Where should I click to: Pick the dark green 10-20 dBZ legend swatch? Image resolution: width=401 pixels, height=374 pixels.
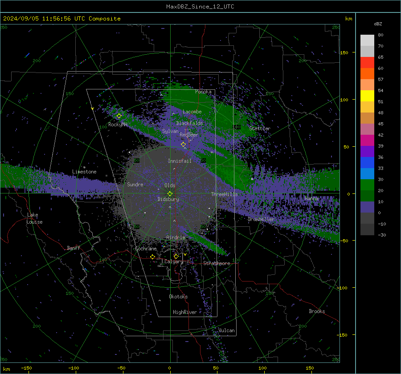click(x=367, y=196)
